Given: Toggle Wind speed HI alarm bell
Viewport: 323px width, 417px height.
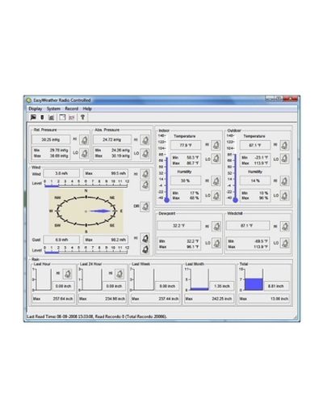Looking at the screenshot, I should [x=145, y=174].
